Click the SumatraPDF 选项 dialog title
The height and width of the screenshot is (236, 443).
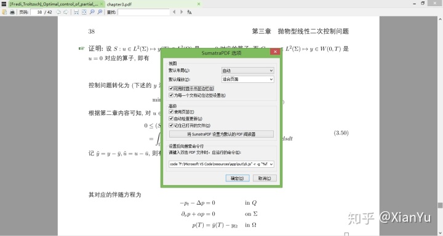tap(221, 53)
